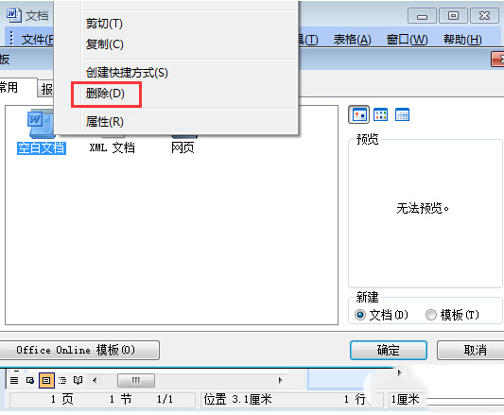
Task: Select the 网页 template label
Action: (182, 147)
